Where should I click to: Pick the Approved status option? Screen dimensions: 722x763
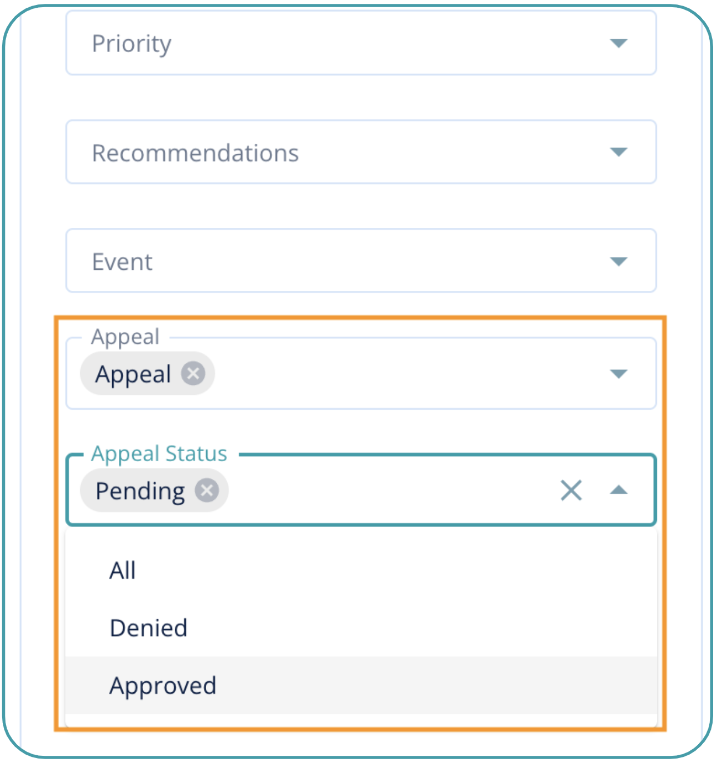163,686
